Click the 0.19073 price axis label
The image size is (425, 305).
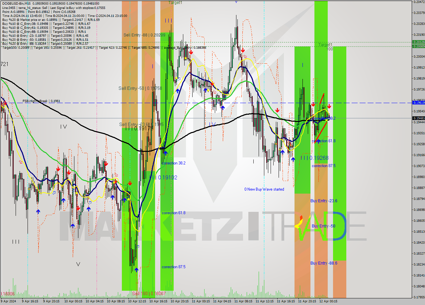pos(419,166)
